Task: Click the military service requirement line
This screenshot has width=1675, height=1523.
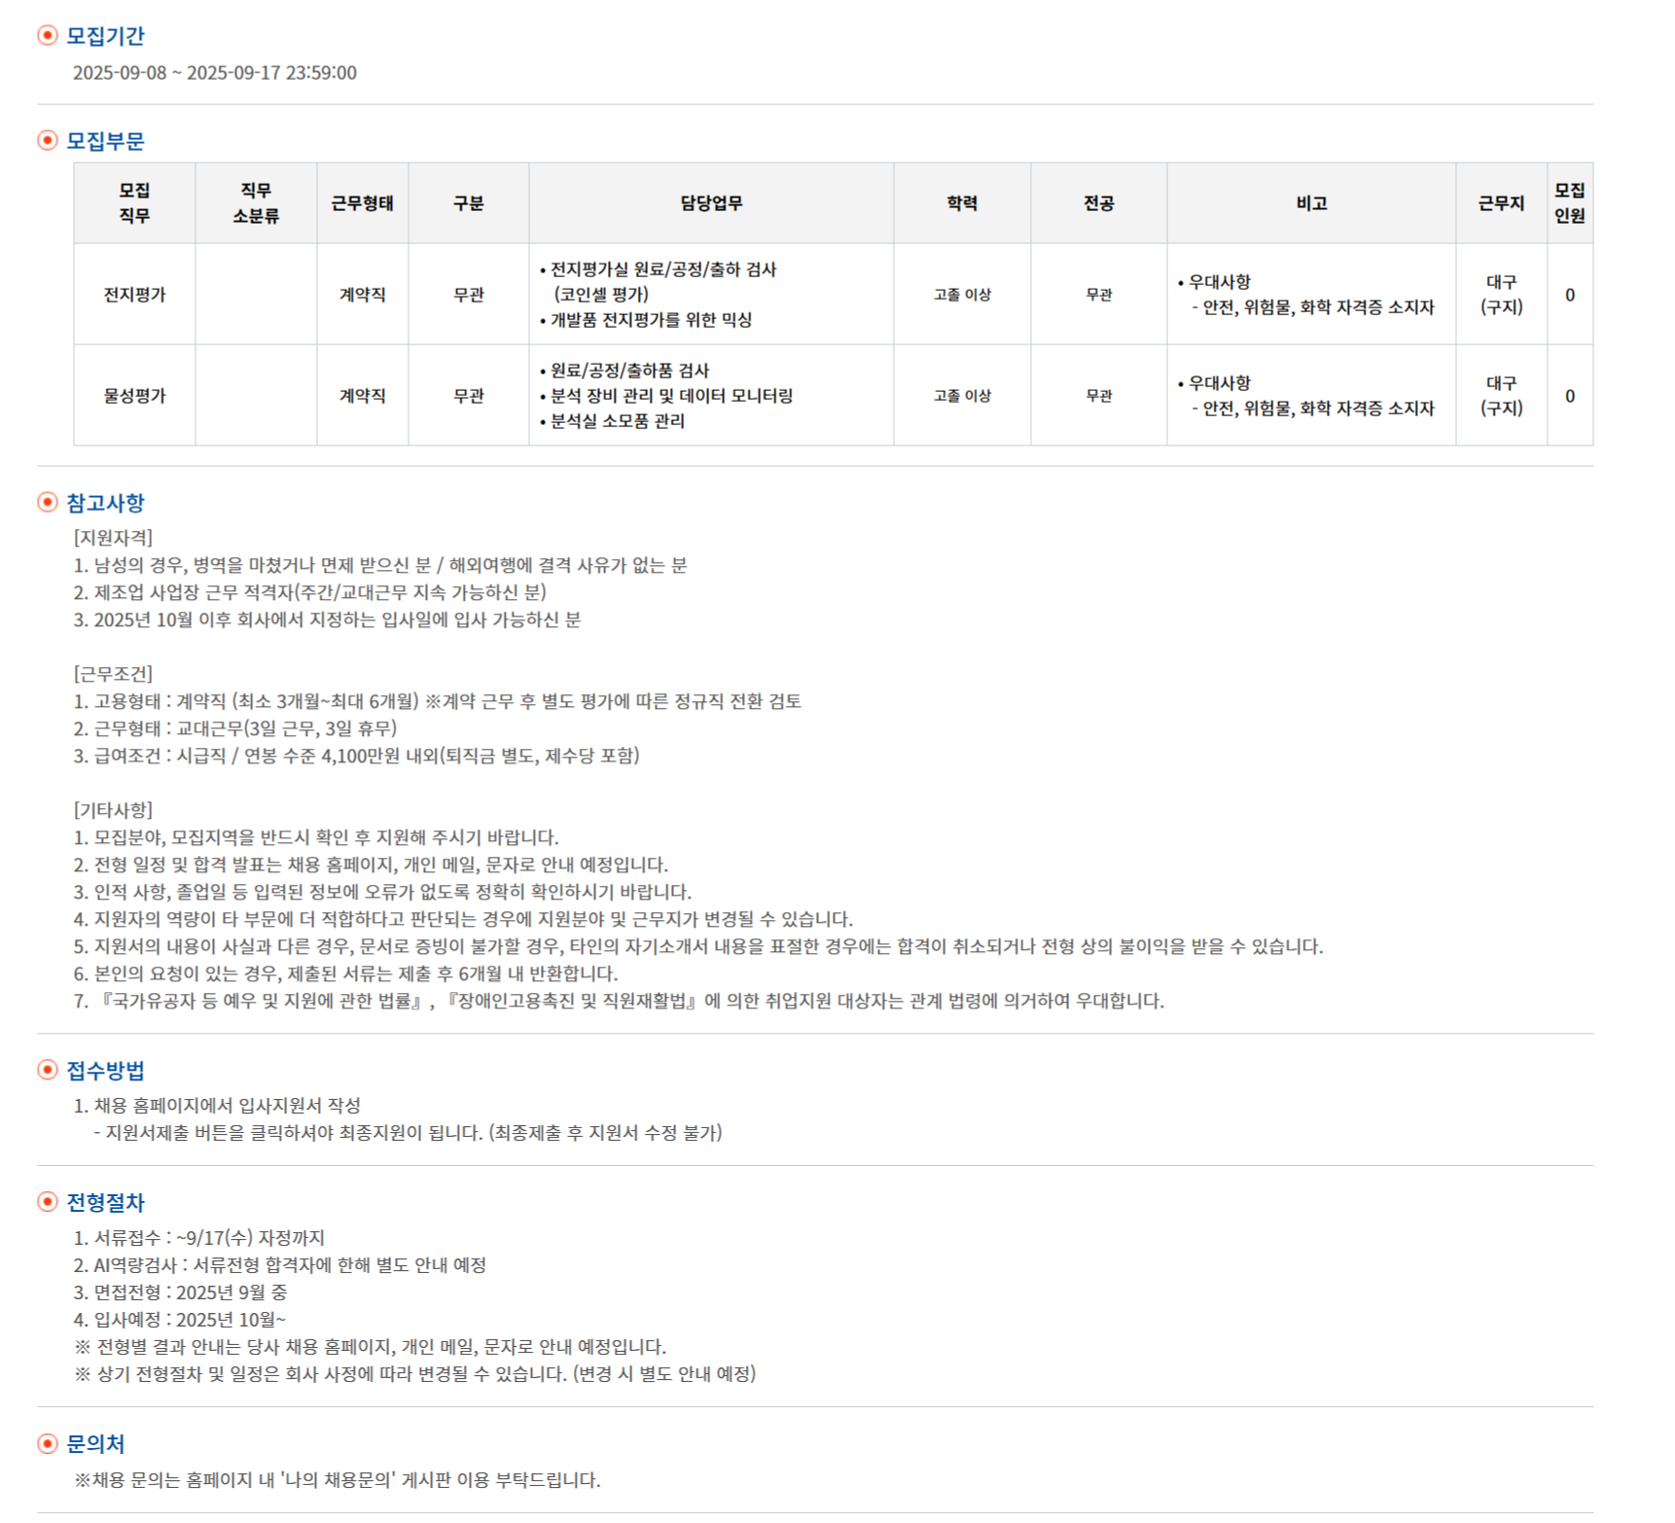Action: (380, 565)
